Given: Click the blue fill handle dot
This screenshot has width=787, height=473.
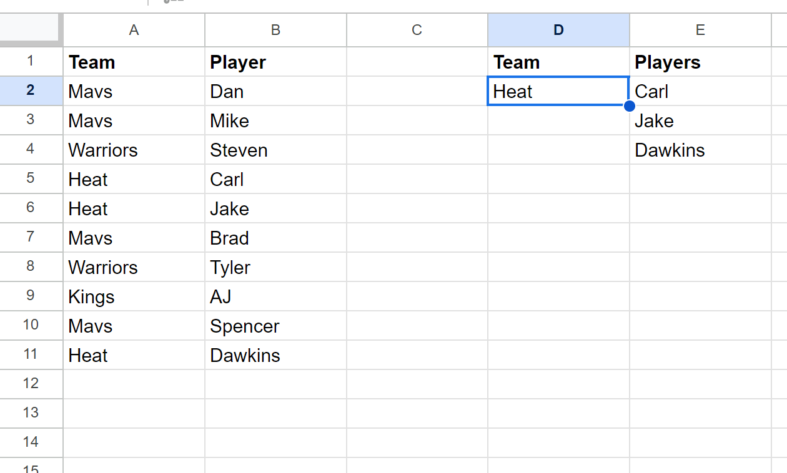Looking at the screenshot, I should point(629,105).
